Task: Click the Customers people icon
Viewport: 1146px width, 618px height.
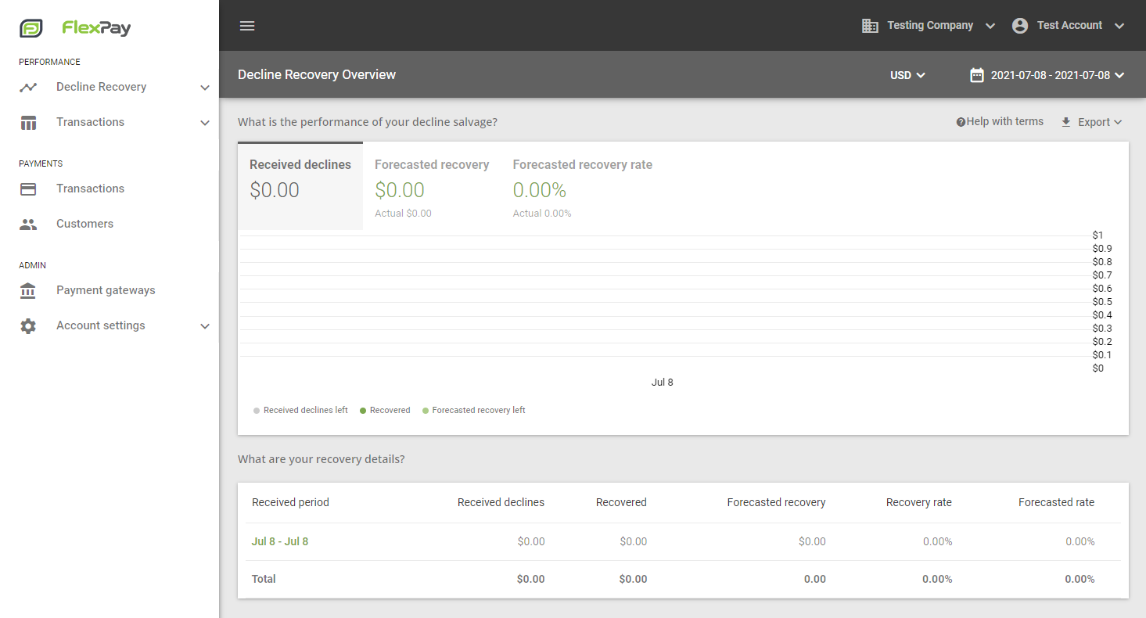Action: click(28, 224)
